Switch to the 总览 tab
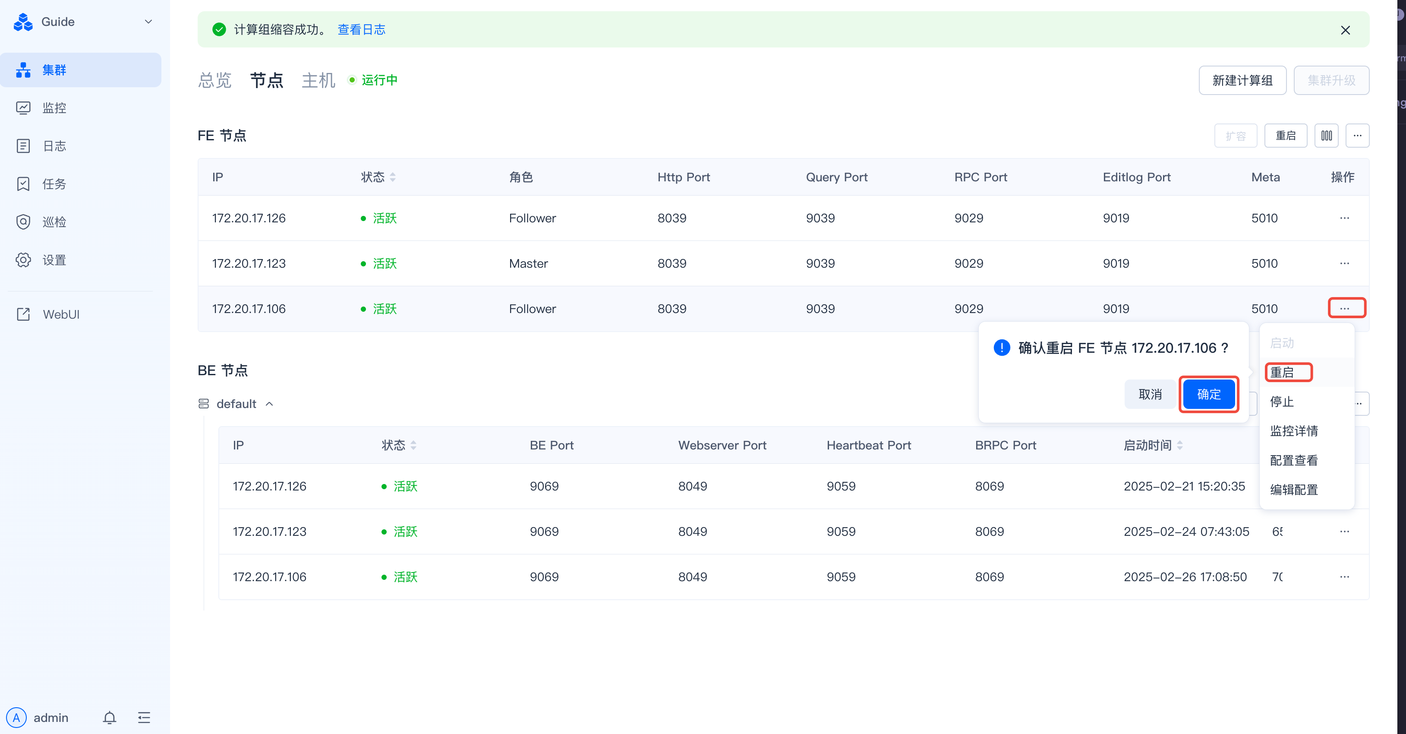The width and height of the screenshot is (1406, 734). 214,80
